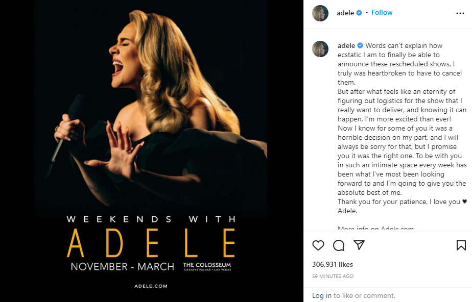
Task: Click the '59 MINUTES AGO' timestamp
Action: [x=333, y=276]
